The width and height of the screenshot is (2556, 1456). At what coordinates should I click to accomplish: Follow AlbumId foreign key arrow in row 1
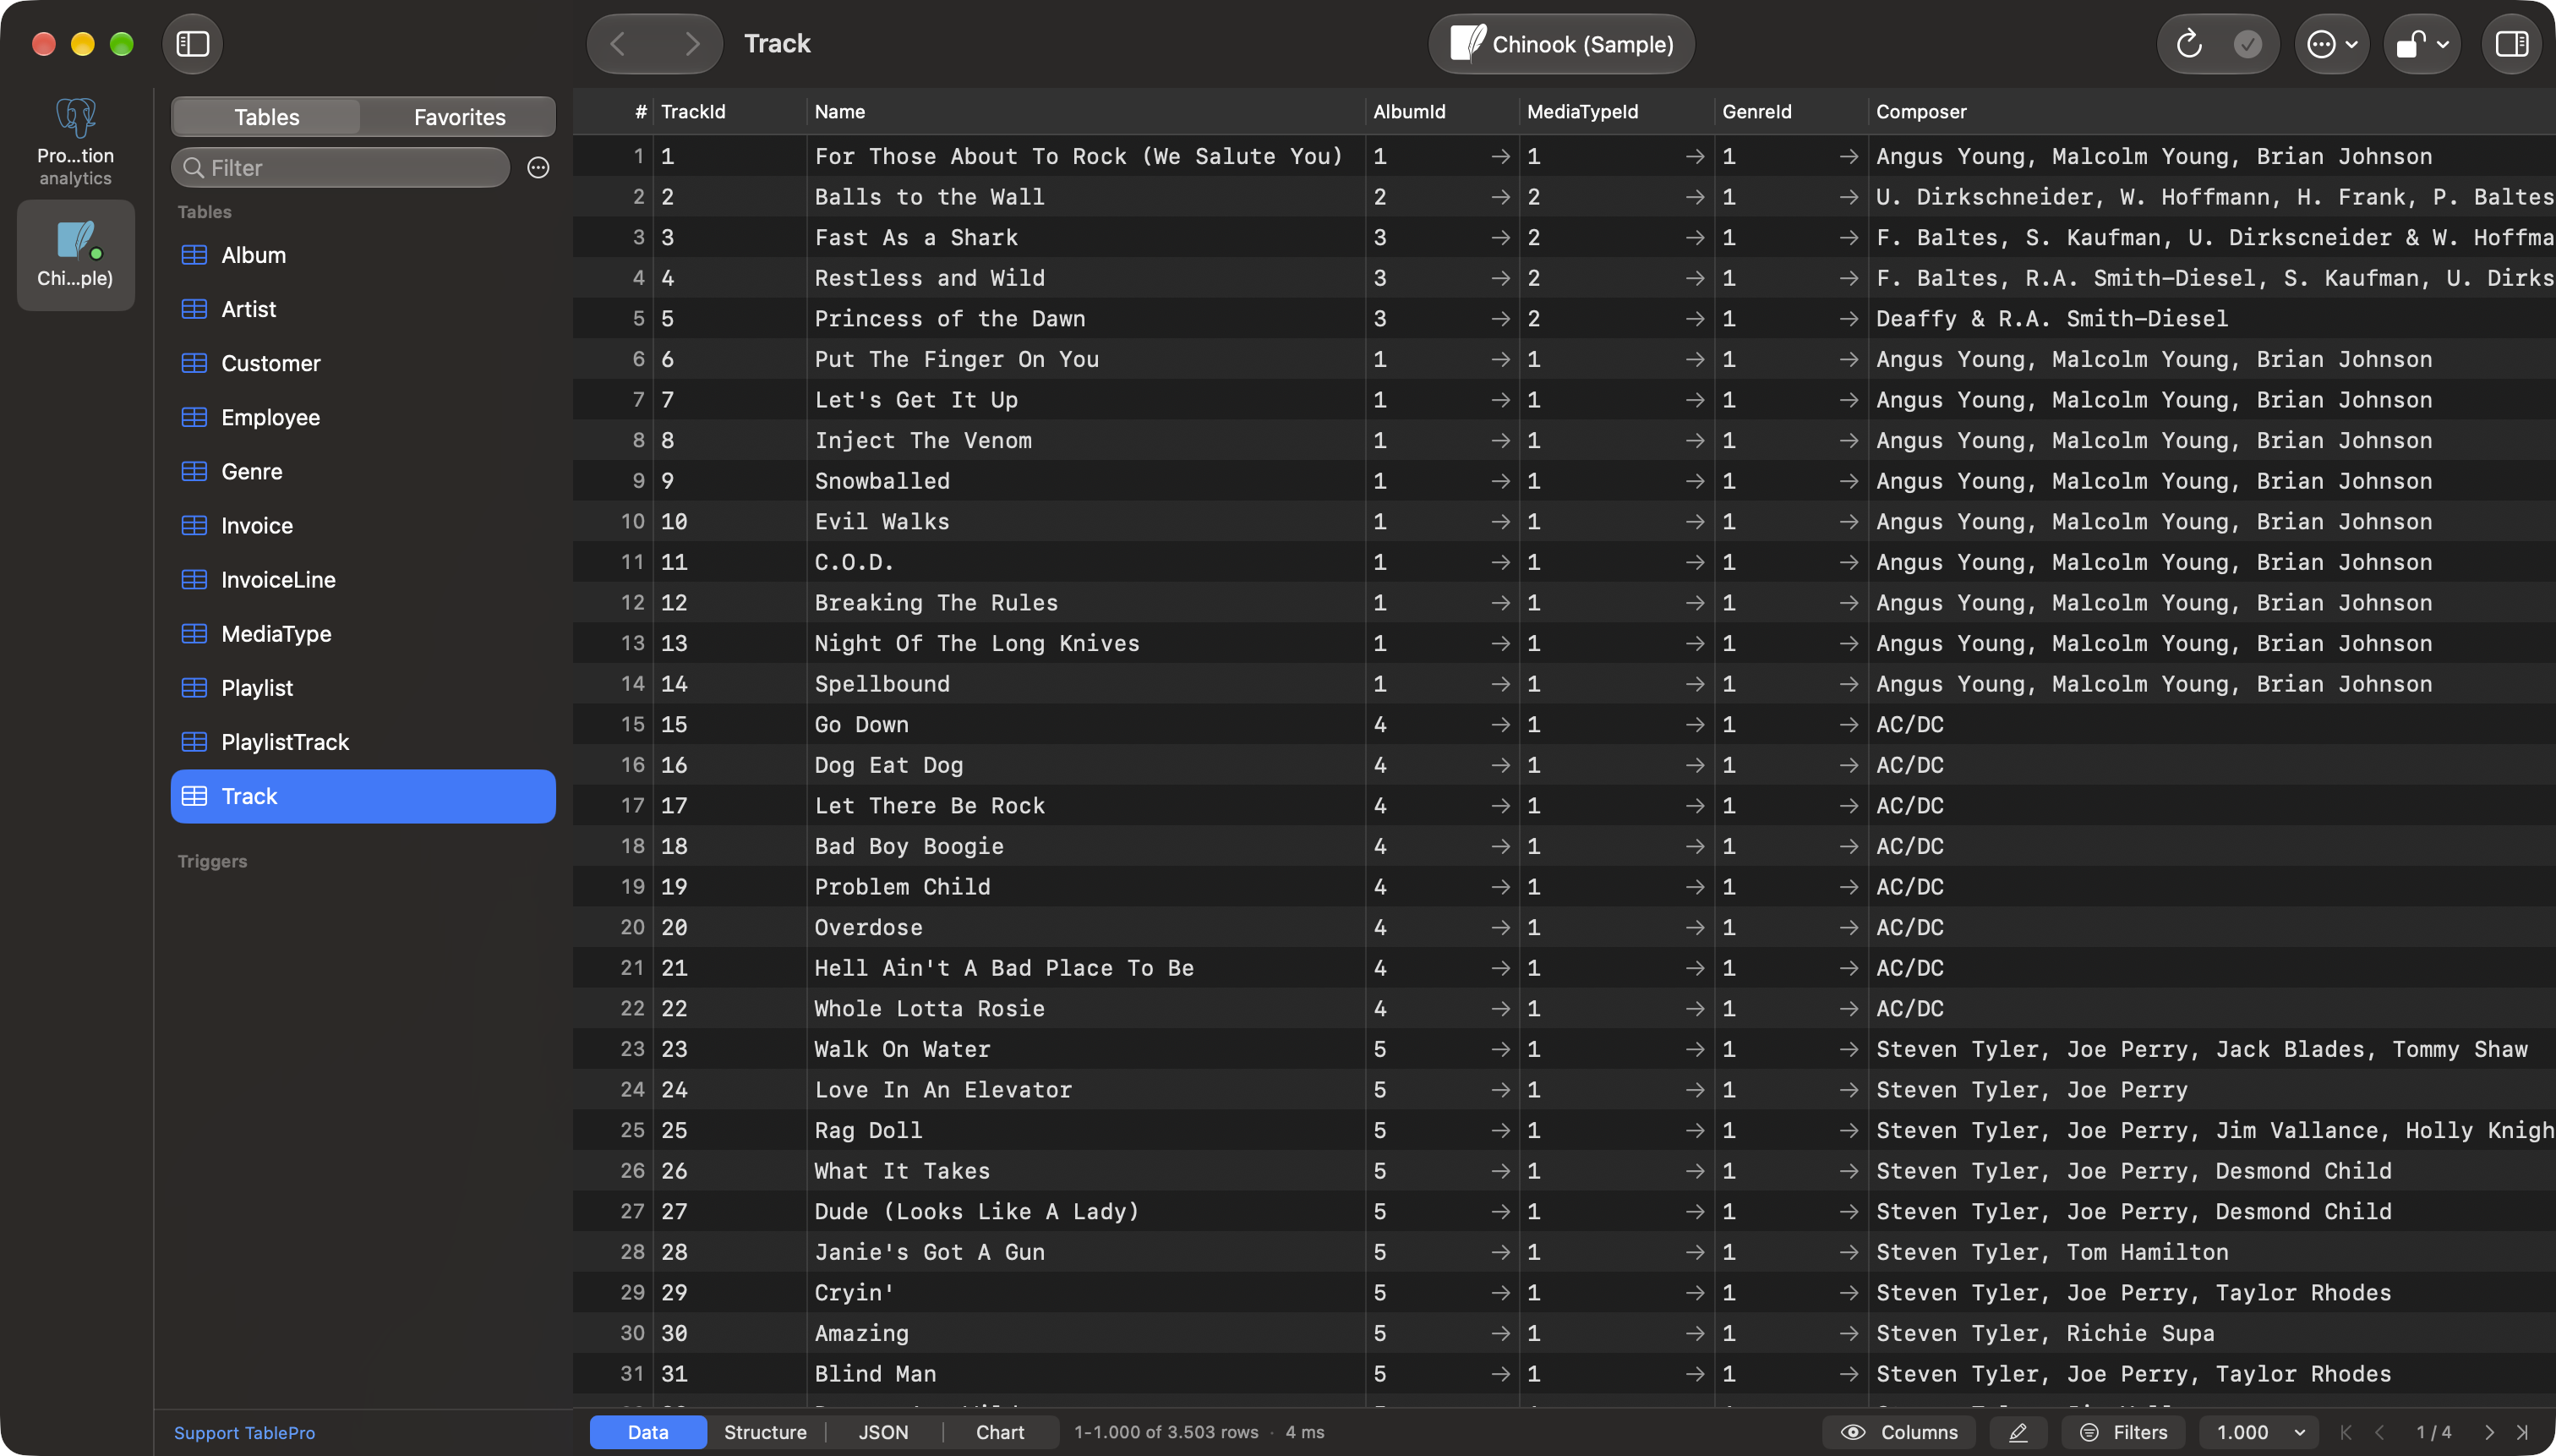pyautogui.click(x=1500, y=156)
